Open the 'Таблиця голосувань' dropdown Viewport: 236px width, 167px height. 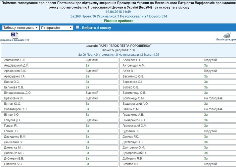click(21, 28)
